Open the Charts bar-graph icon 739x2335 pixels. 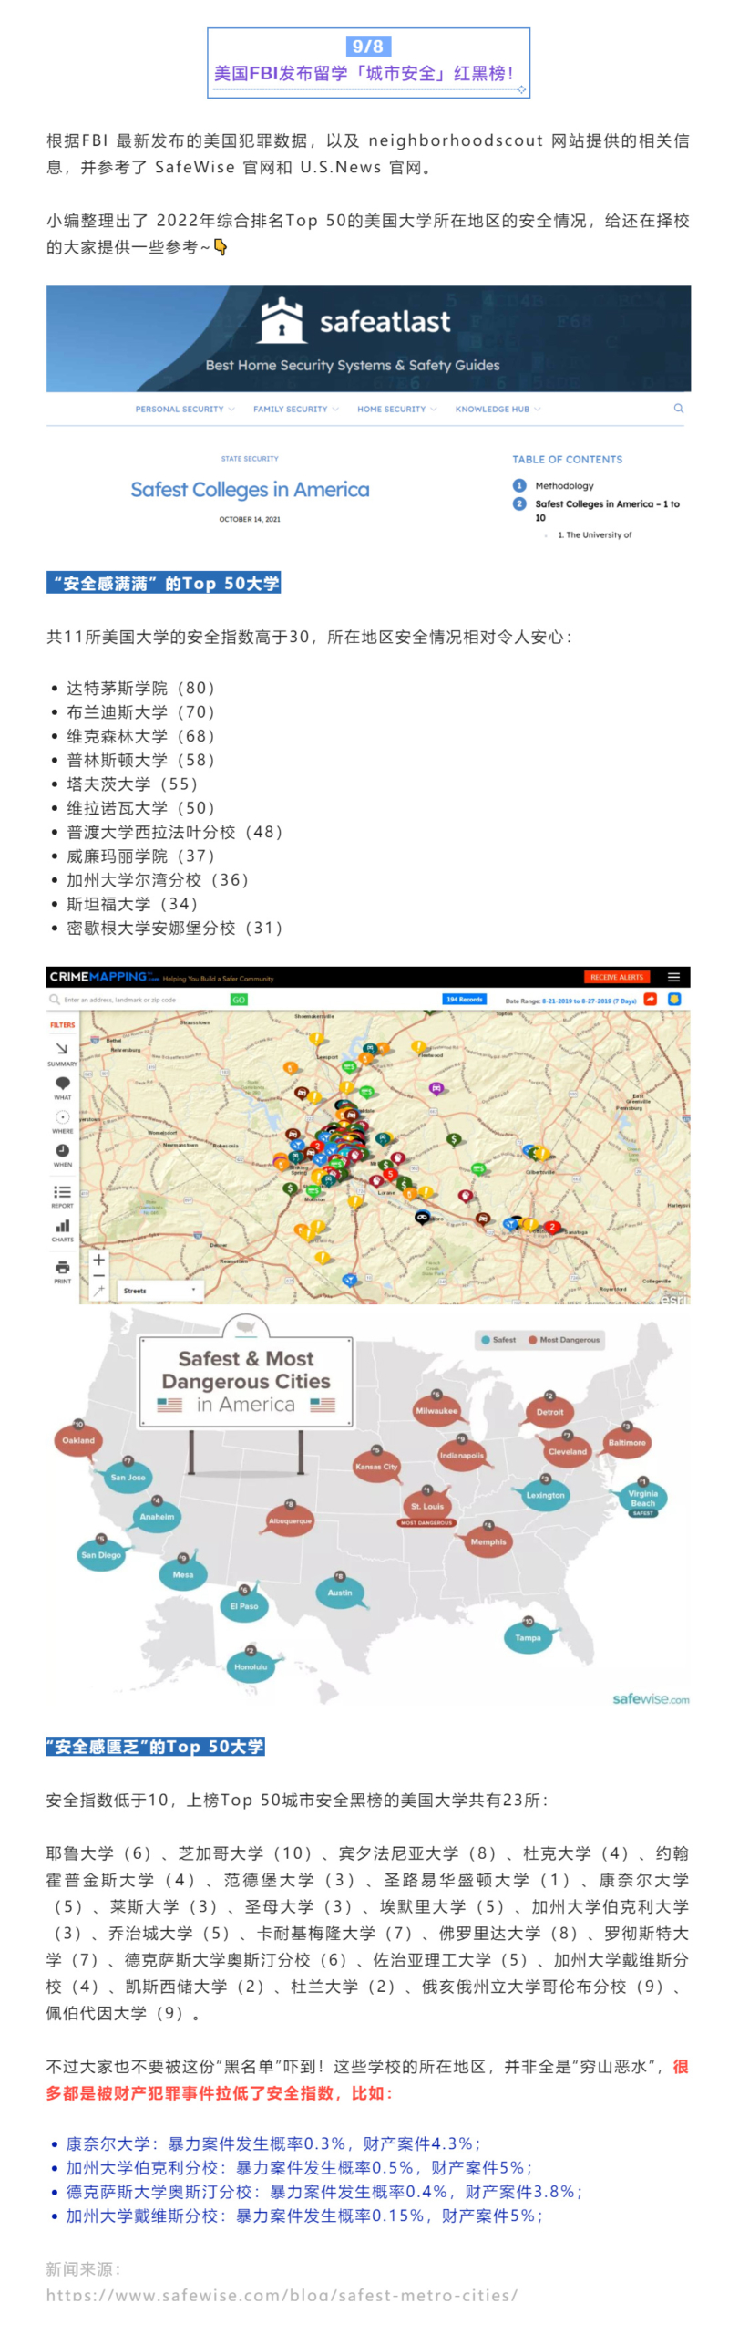(63, 1225)
